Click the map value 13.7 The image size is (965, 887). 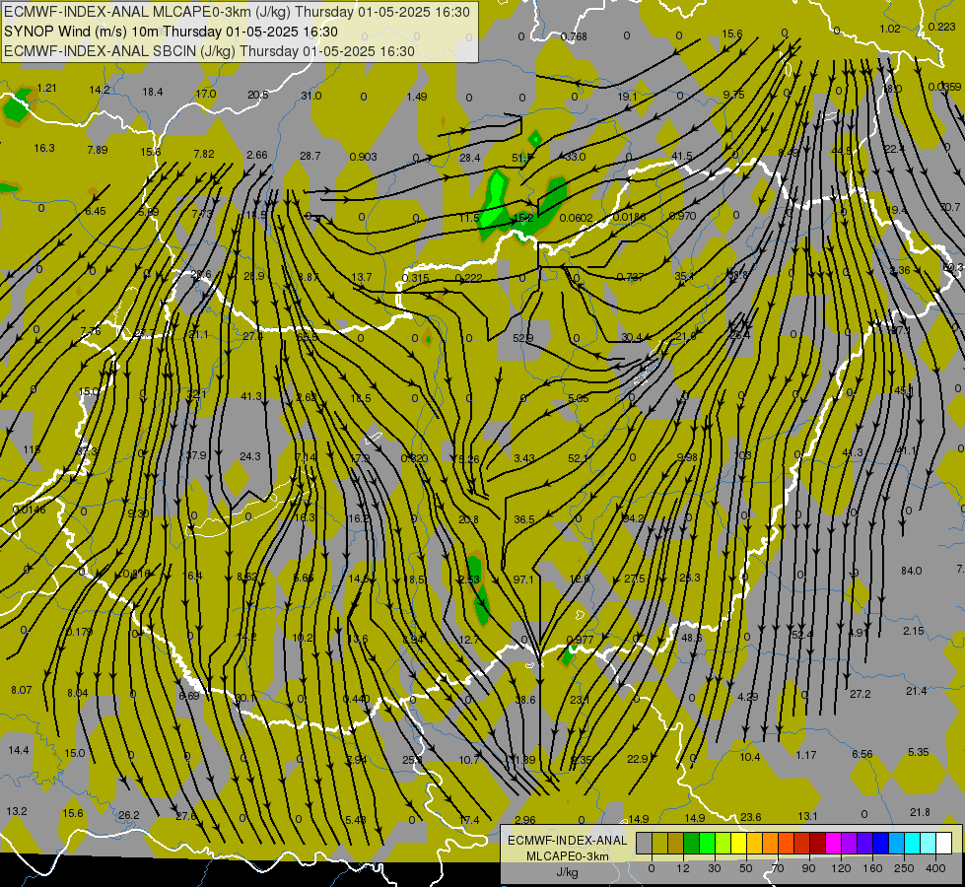[x=362, y=278]
